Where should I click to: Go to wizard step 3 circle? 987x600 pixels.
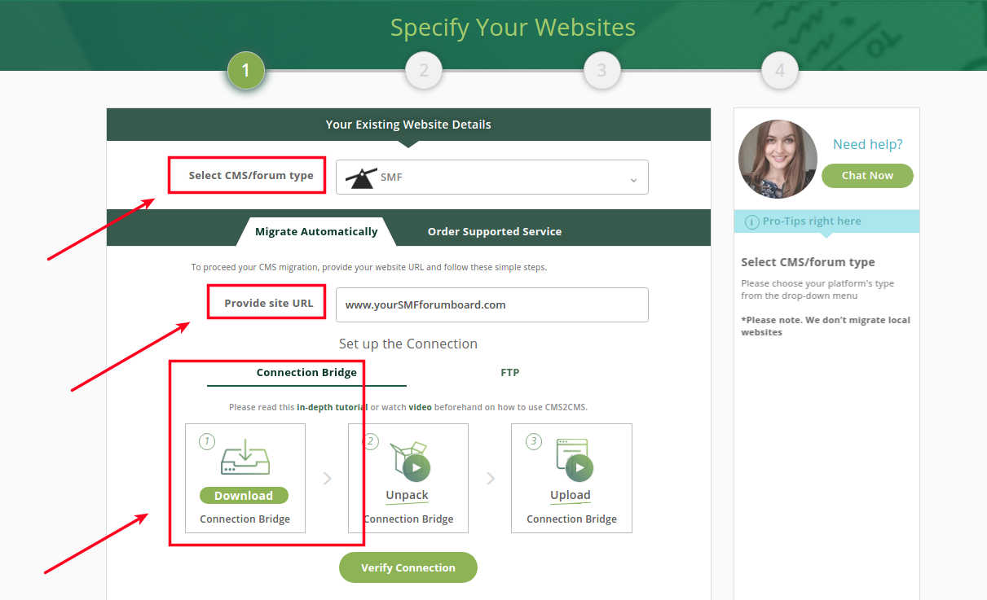[601, 71]
